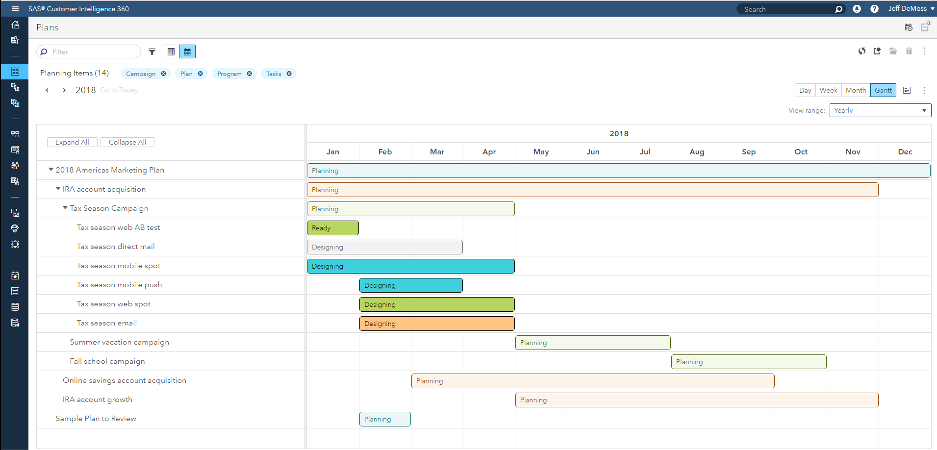Switch to table list view
Viewport: 937px width, 450px height.
pos(171,51)
